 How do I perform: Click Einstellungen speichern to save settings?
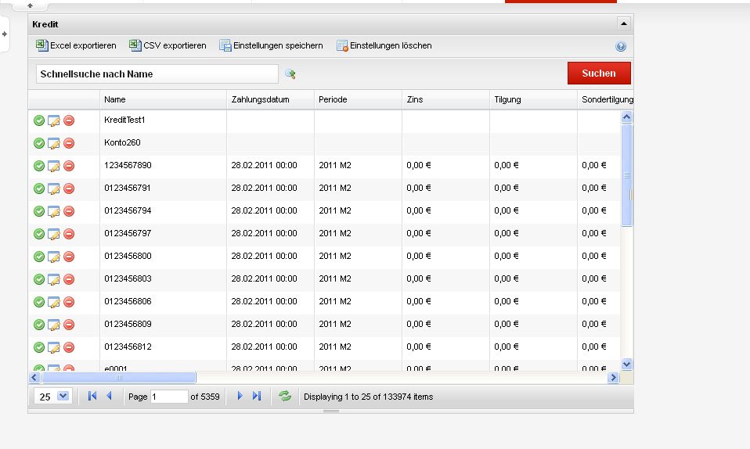225,46
